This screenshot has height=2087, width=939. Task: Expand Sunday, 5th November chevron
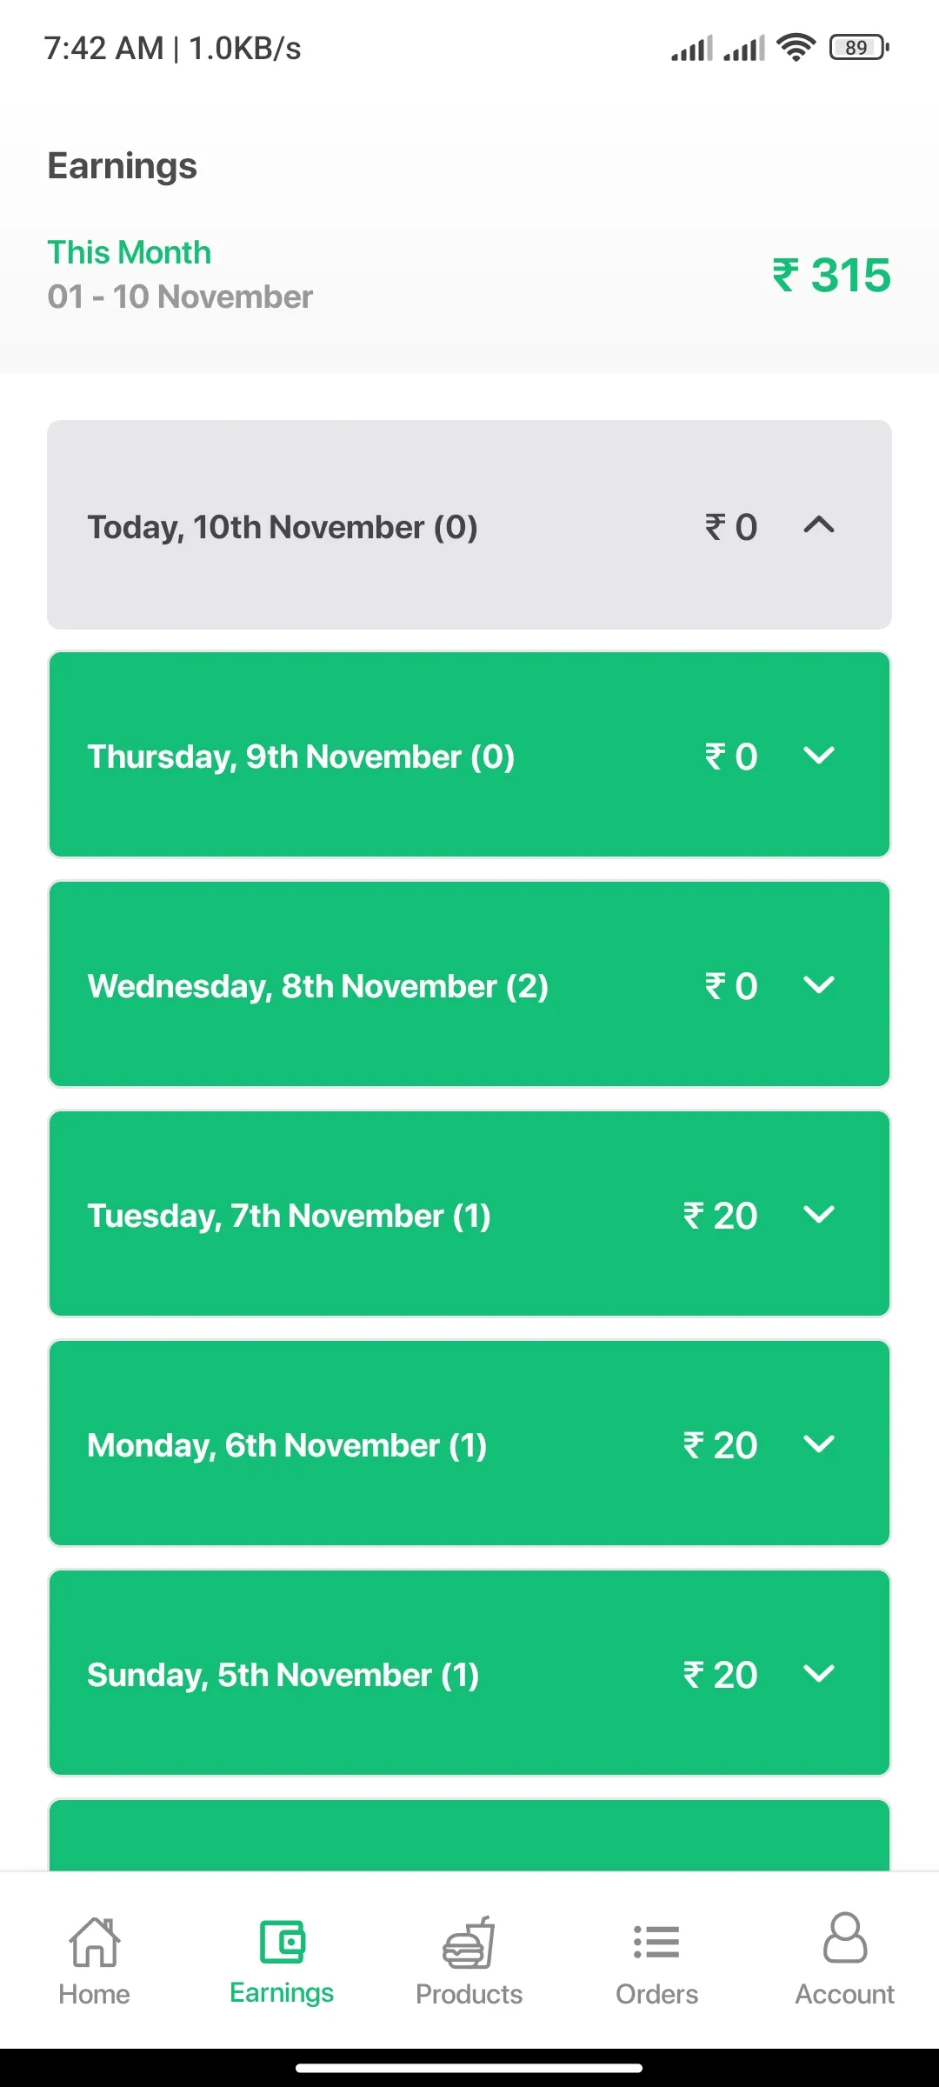tap(819, 1673)
